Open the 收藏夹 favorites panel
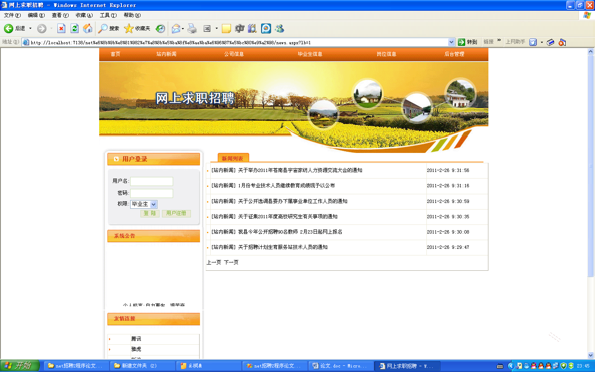 click(135, 28)
